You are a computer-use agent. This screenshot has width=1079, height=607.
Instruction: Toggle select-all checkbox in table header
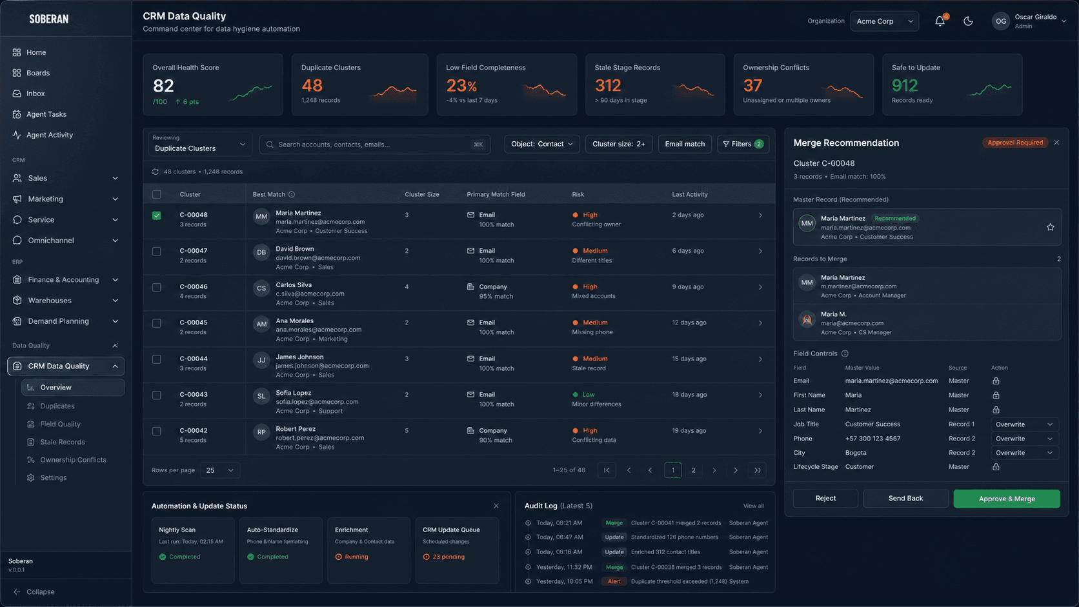click(x=157, y=194)
